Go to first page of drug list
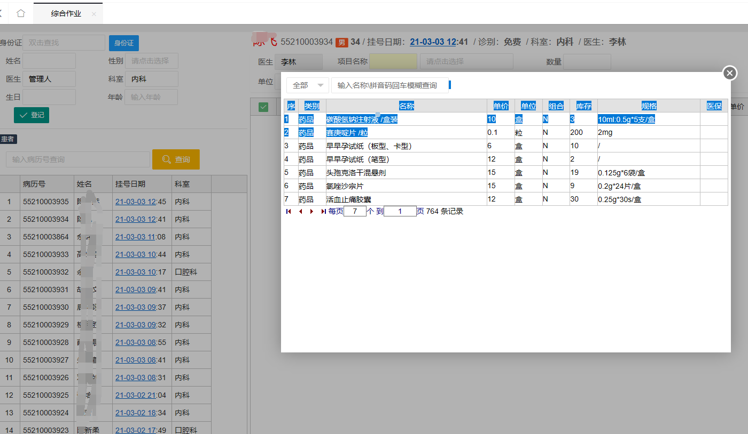Image resolution: width=748 pixels, height=434 pixels. coord(289,212)
